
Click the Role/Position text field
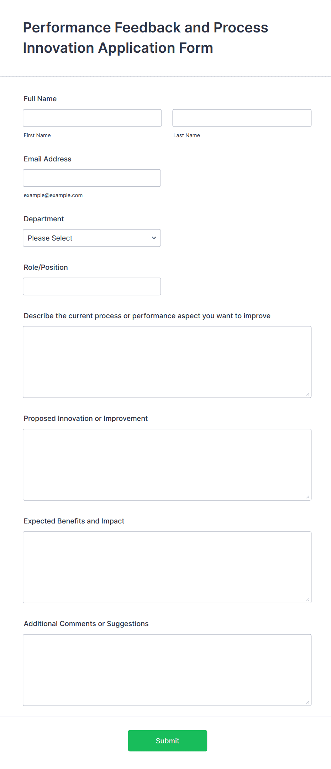click(92, 287)
